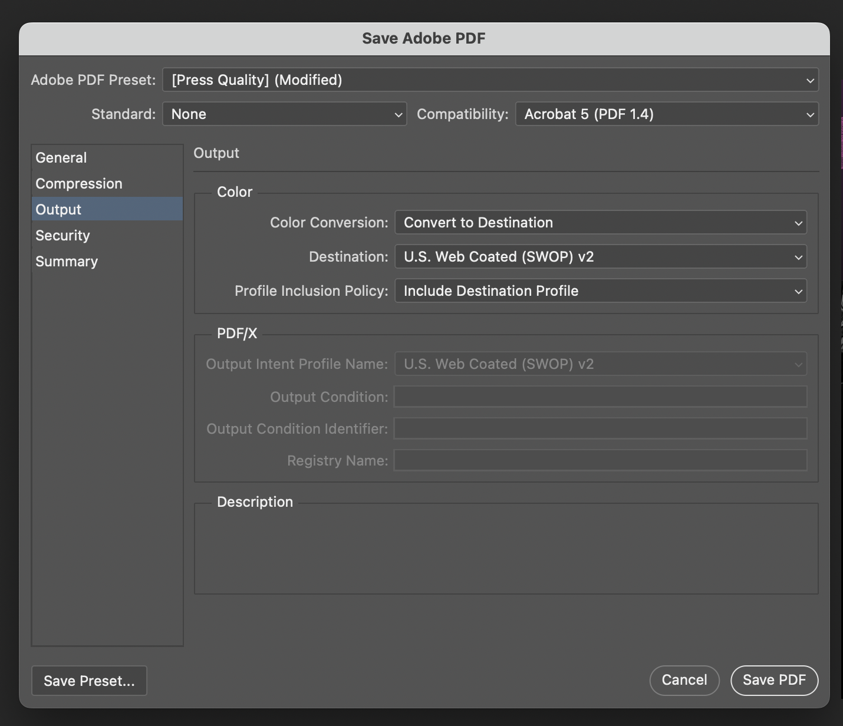Open the Compatibility dropdown
The image size is (843, 726).
(667, 114)
